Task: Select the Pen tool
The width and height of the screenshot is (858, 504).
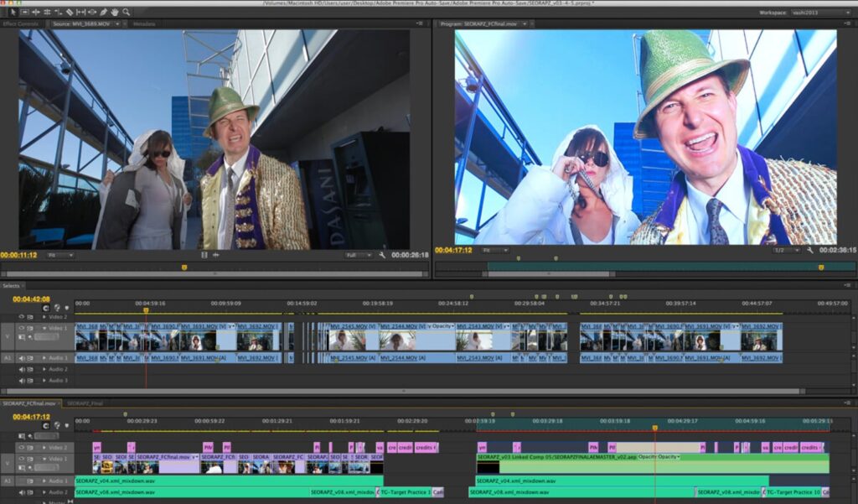Action: click(x=103, y=12)
